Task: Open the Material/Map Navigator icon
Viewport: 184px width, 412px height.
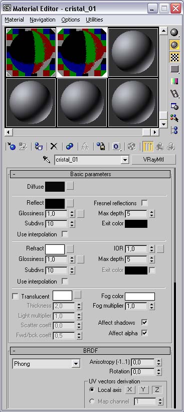Action: [174, 130]
